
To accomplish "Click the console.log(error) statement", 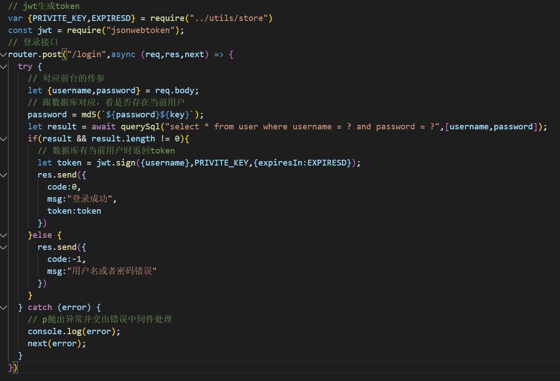I will (x=74, y=331).
